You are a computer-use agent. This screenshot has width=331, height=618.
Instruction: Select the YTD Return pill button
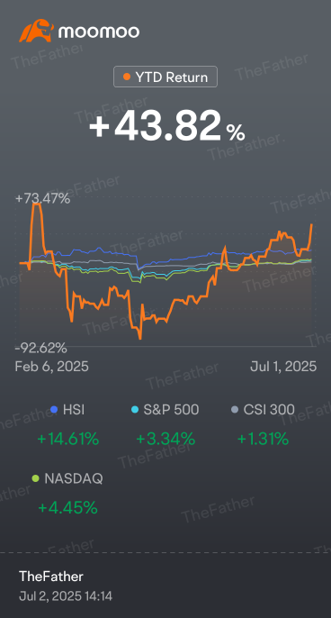click(x=165, y=77)
